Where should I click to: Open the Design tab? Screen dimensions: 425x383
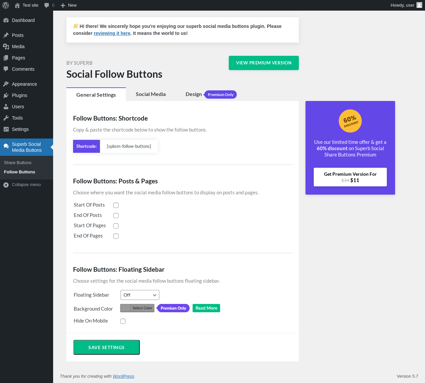click(194, 94)
